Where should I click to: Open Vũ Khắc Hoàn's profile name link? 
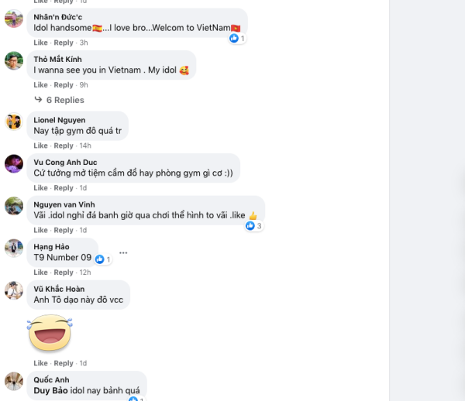coord(59,289)
